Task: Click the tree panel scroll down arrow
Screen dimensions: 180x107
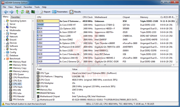Action: pos(33,100)
